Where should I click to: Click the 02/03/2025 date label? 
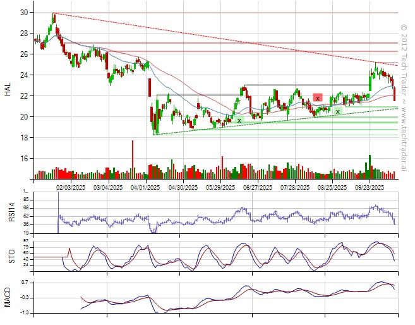[x=70, y=187]
